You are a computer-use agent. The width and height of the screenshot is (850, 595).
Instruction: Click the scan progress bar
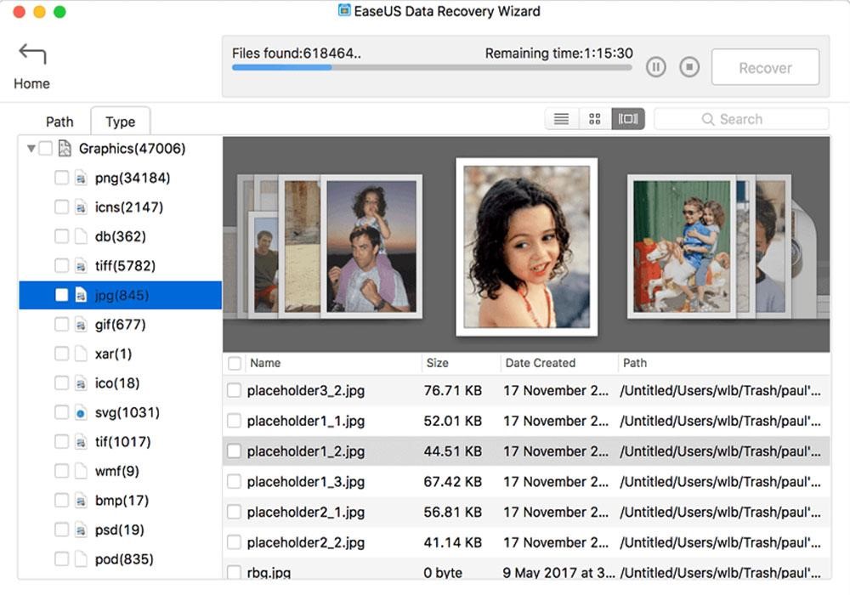pyautogui.click(x=432, y=68)
